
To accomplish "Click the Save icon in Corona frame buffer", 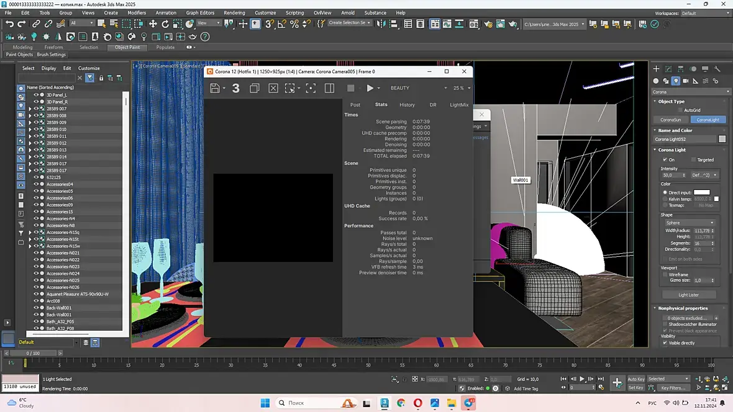I will click(x=214, y=88).
